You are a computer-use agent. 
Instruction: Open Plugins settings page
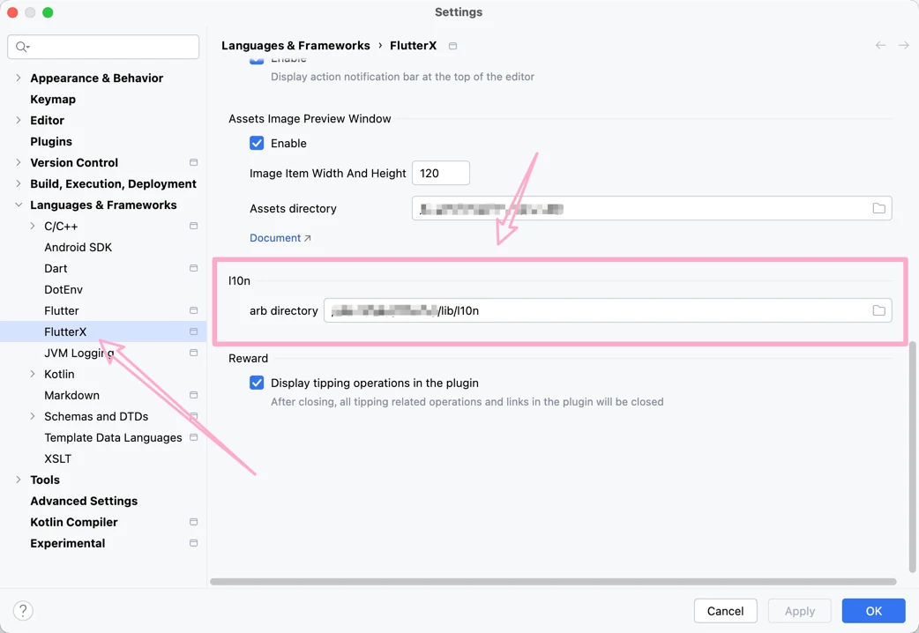tap(51, 141)
